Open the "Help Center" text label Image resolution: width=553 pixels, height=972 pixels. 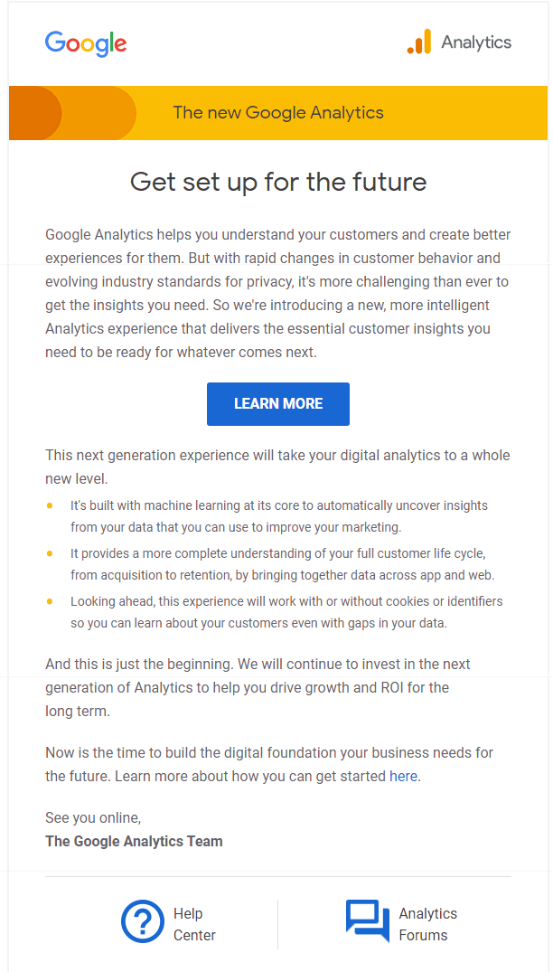[194, 924]
